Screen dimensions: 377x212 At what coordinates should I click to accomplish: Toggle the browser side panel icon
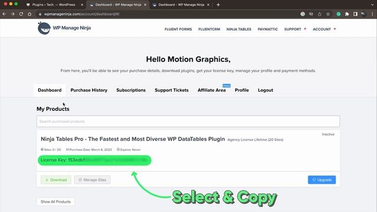point(355,14)
